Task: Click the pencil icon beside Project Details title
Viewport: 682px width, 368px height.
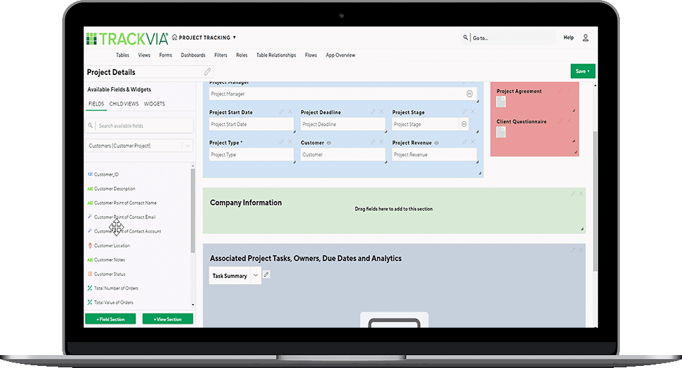Action: (x=207, y=72)
